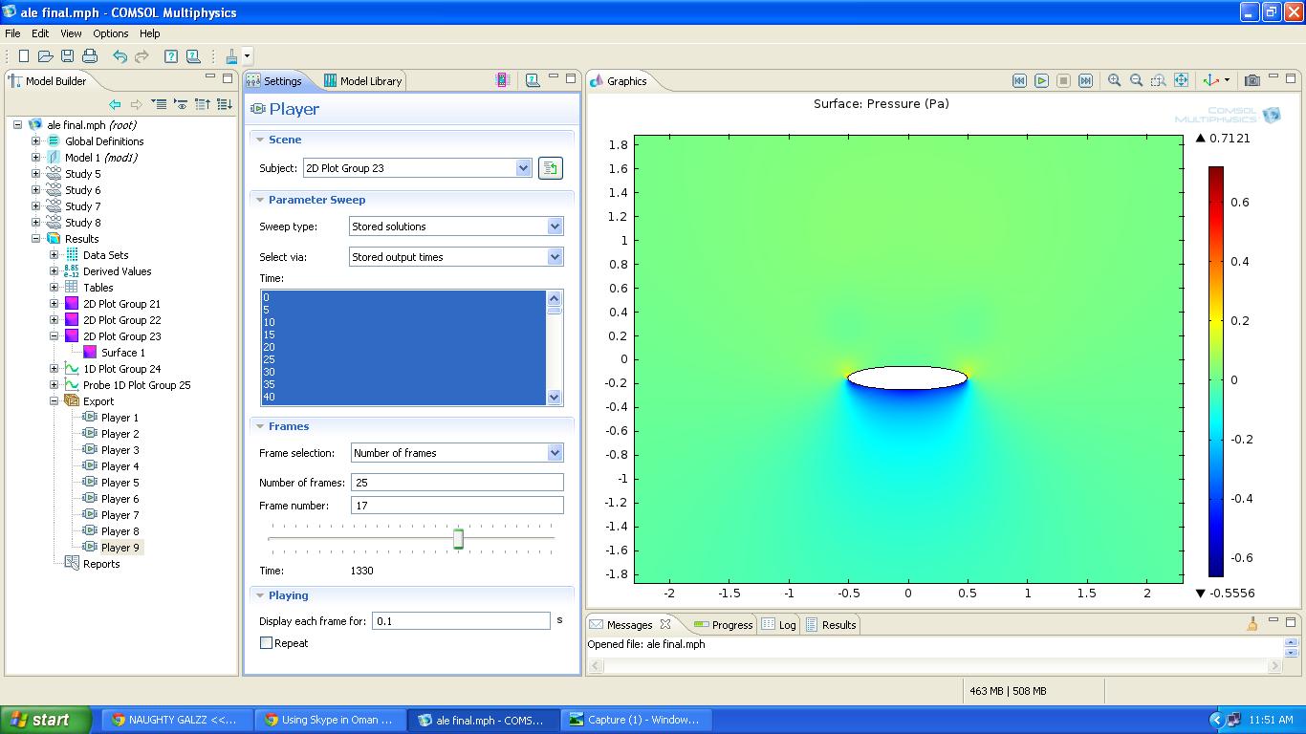Click the frame number slider handle
Viewport: 1306px width, 734px height.
pyautogui.click(x=458, y=539)
